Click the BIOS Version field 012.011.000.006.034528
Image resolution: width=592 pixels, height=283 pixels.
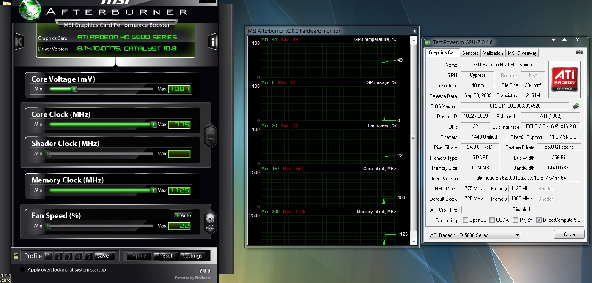515,106
